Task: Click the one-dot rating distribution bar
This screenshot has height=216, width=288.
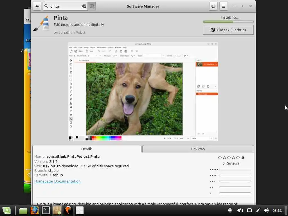Action: pos(235,193)
